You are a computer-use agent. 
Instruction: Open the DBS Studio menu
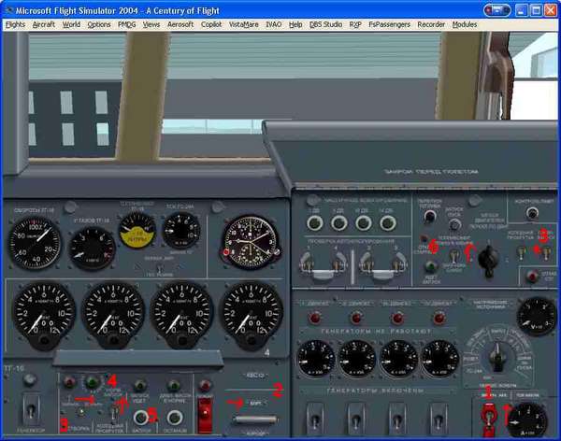(325, 24)
